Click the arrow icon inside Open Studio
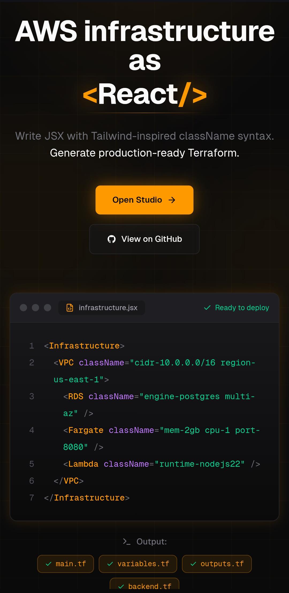This screenshot has width=289, height=593. click(172, 200)
